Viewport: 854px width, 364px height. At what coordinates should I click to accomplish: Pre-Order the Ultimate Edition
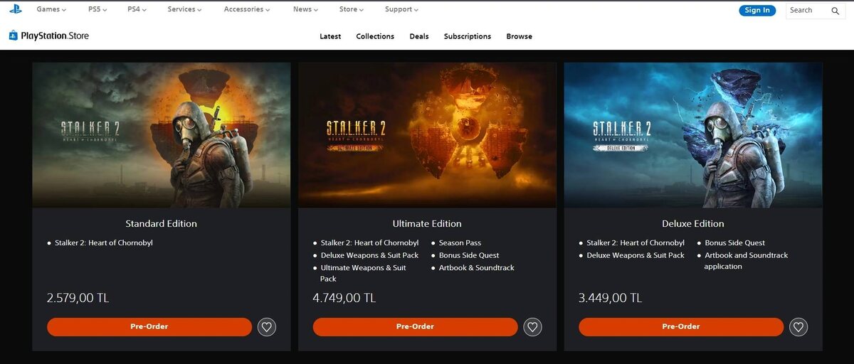click(x=415, y=327)
